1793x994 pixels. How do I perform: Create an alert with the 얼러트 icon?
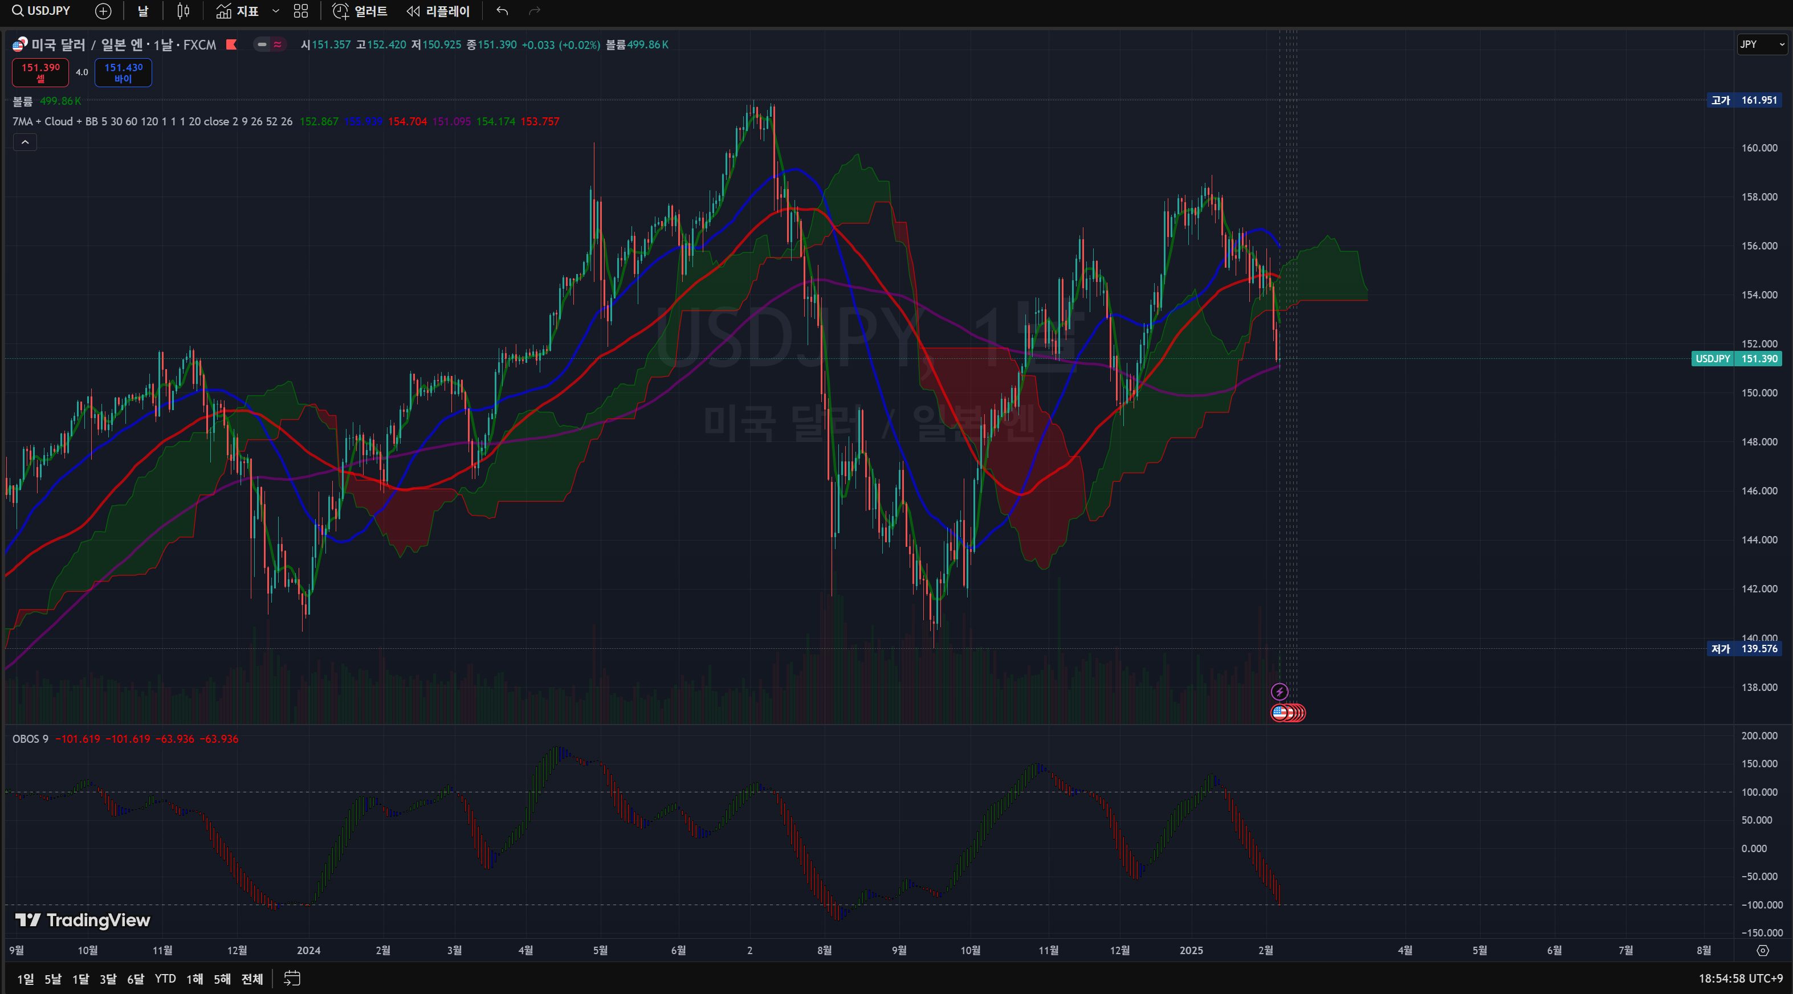tap(360, 11)
